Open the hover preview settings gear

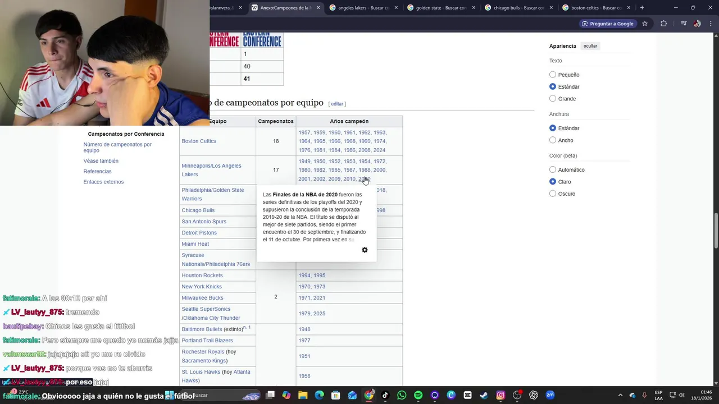[365, 250]
